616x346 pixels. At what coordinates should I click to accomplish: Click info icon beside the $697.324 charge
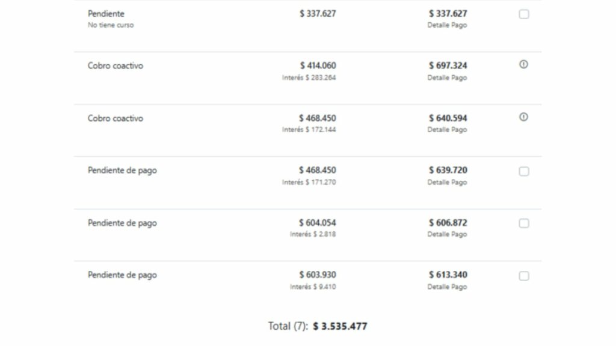tap(523, 65)
